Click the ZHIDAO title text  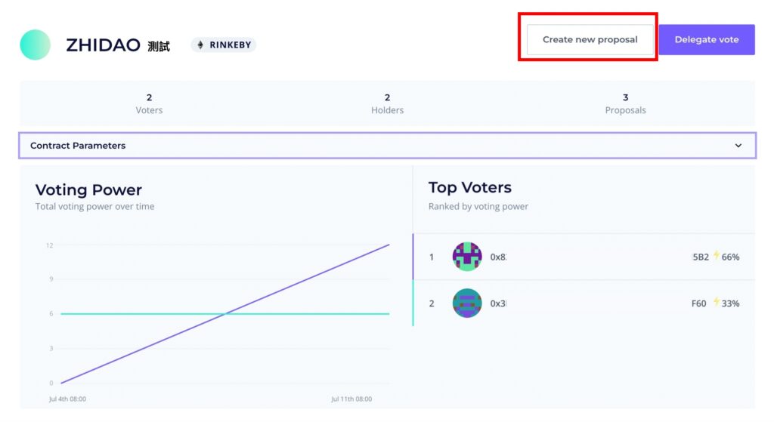click(103, 45)
